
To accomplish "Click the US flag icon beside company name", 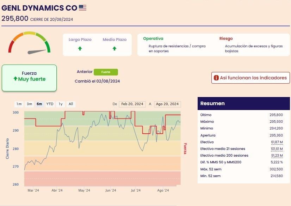I will coord(82,7).
